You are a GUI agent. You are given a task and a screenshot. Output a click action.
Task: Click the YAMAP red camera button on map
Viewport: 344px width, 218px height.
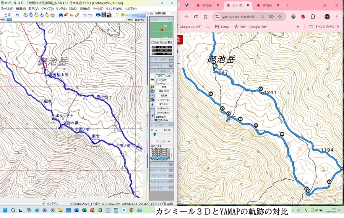tap(180, 40)
